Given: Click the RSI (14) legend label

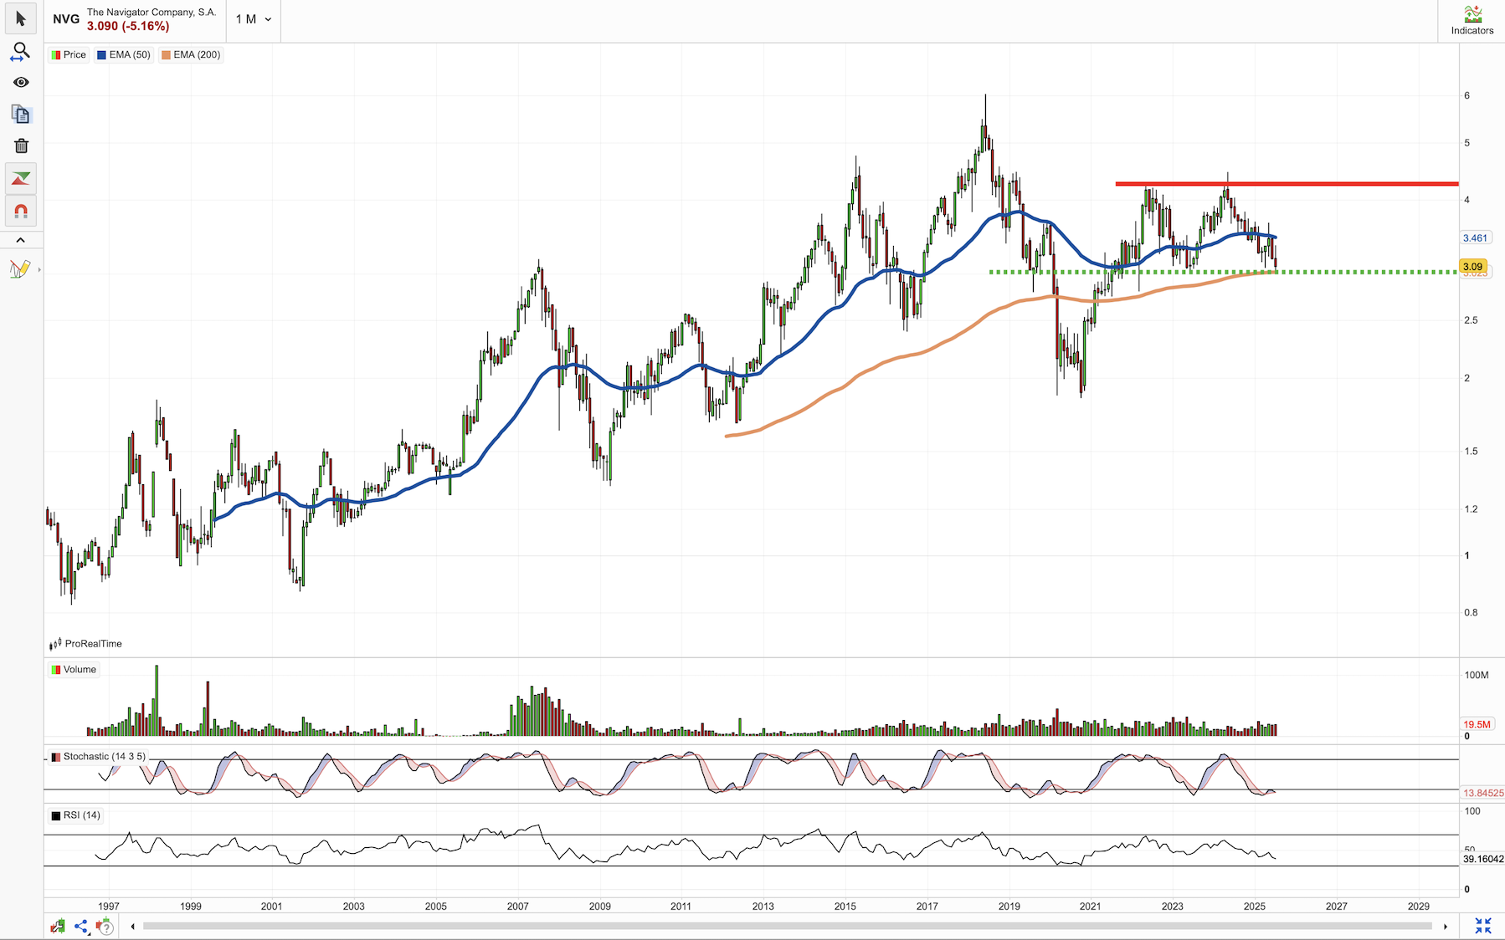Looking at the screenshot, I should pyautogui.click(x=75, y=815).
